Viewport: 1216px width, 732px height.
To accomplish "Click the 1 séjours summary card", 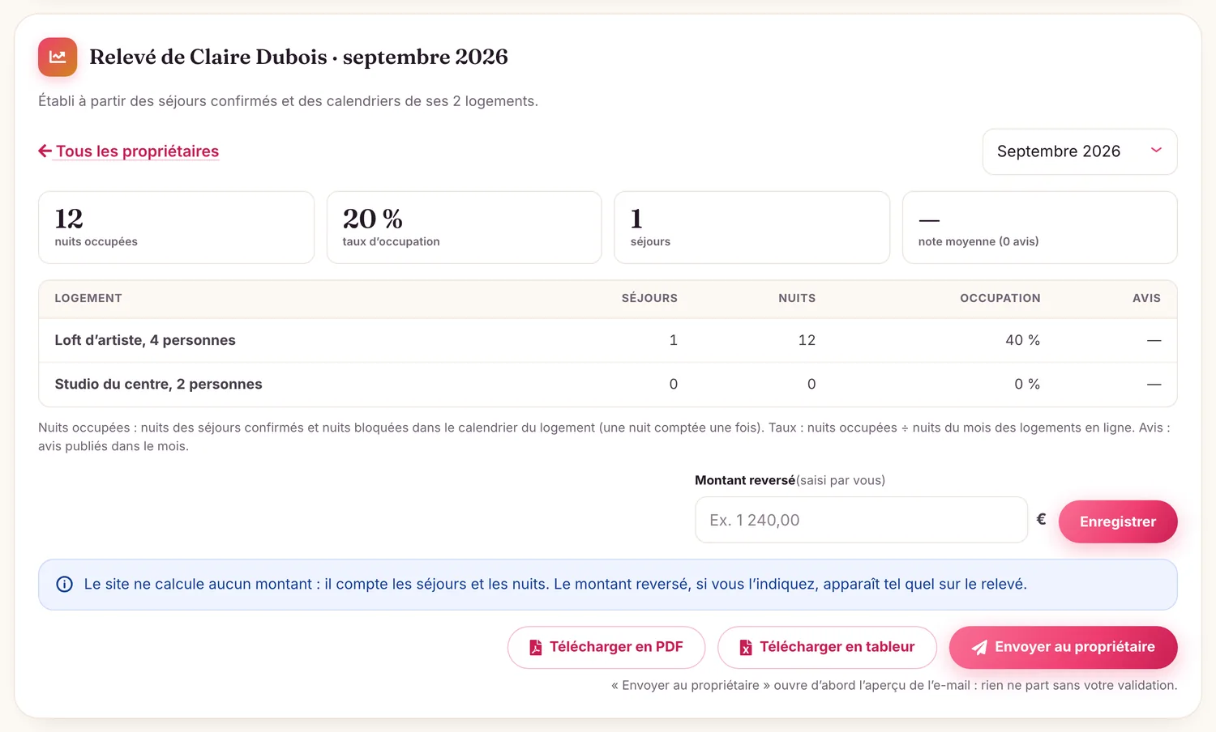I will [752, 228].
